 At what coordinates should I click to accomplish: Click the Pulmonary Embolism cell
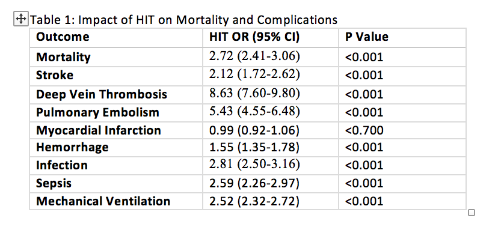(x=116, y=113)
